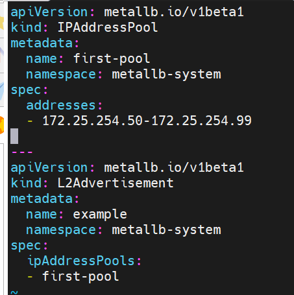Click the 'metadata:' key under IPAddressPool
Image resolution: width=294 pixels, height=295 pixels.
pyautogui.click(x=45, y=43)
